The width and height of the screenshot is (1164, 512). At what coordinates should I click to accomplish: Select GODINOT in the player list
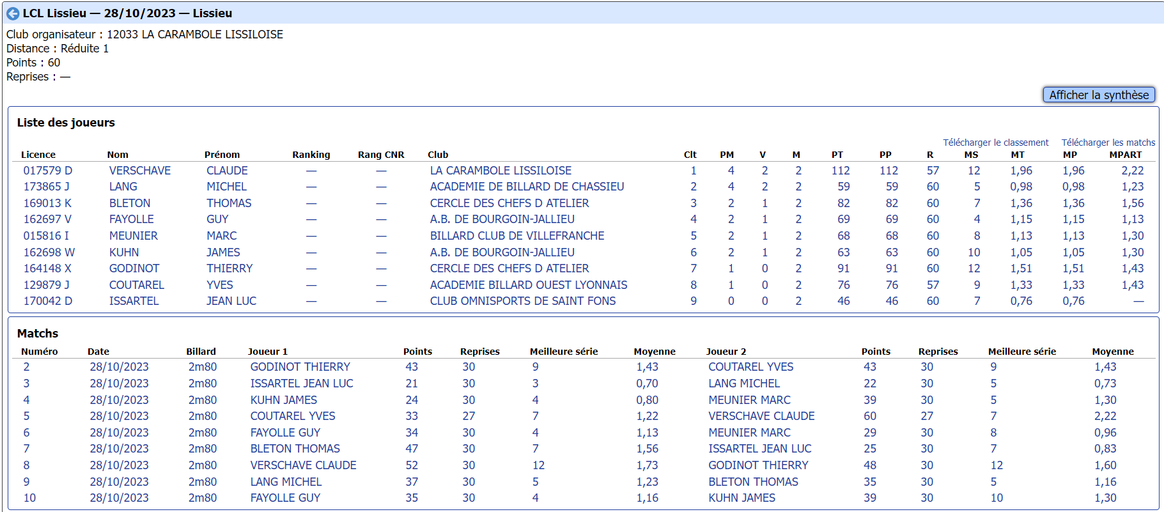(x=134, y=268)
